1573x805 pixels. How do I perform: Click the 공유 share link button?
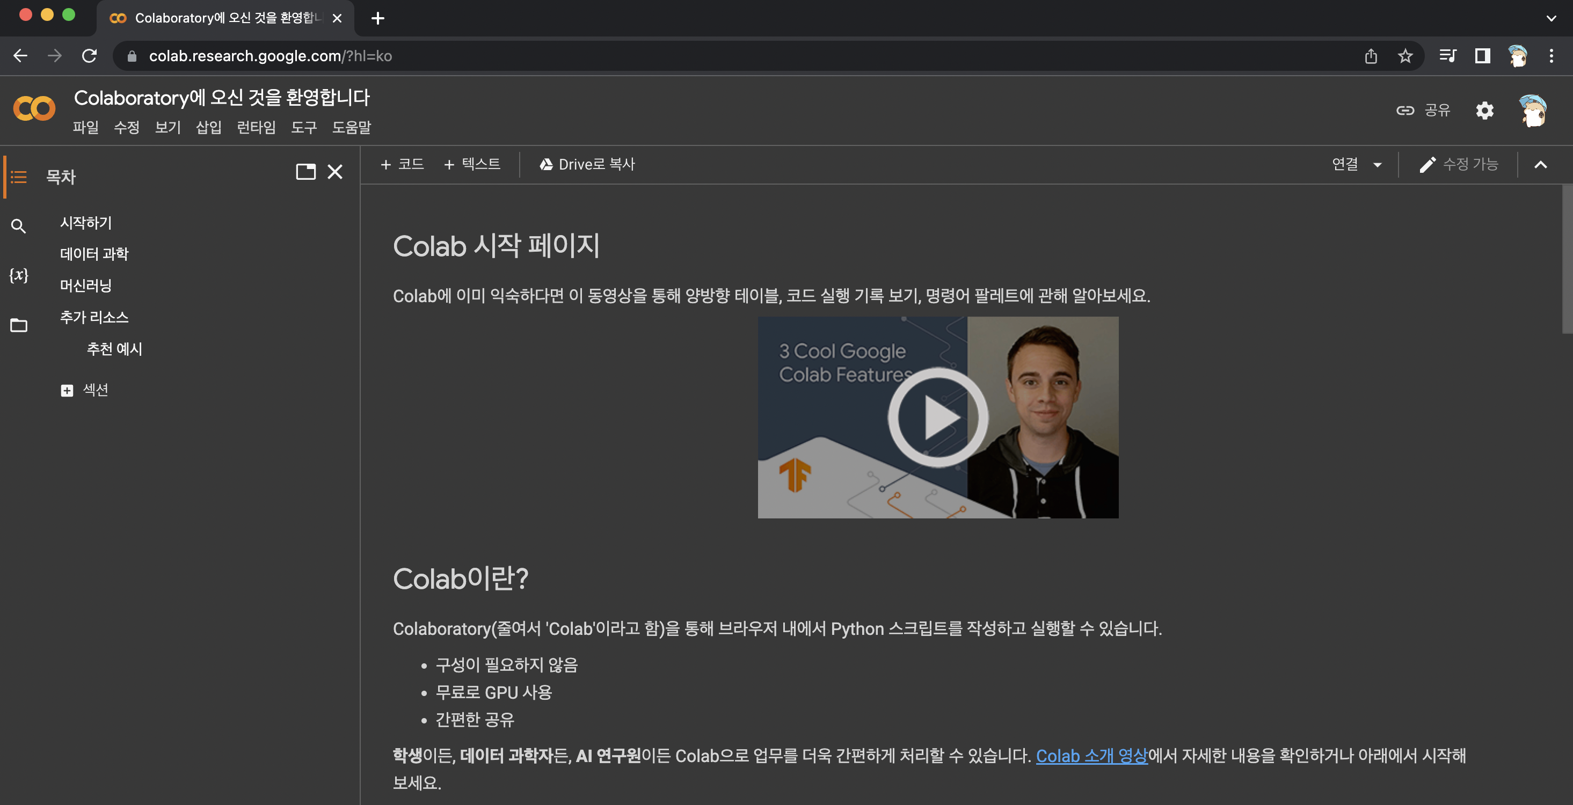1423,111
